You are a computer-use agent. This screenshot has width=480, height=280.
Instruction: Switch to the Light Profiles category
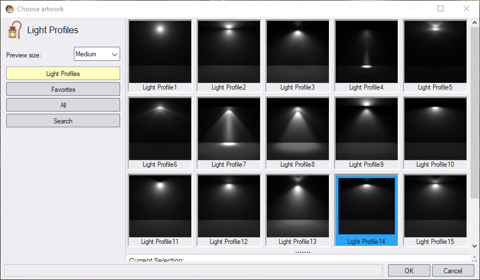coord(63,74)
